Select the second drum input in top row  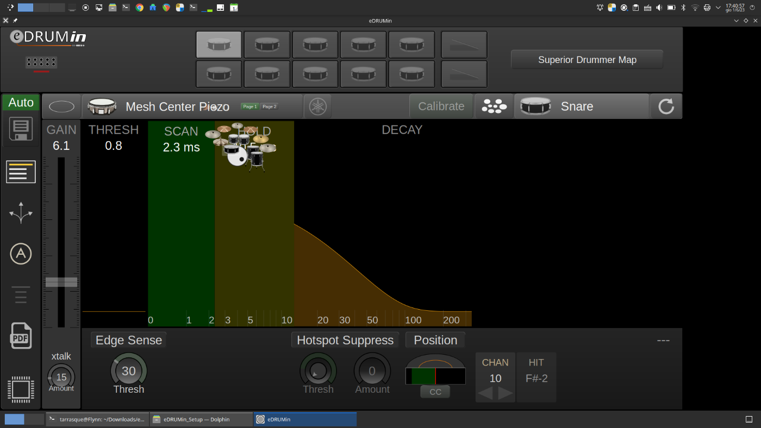pyautogui.click(x=267, y=45)
